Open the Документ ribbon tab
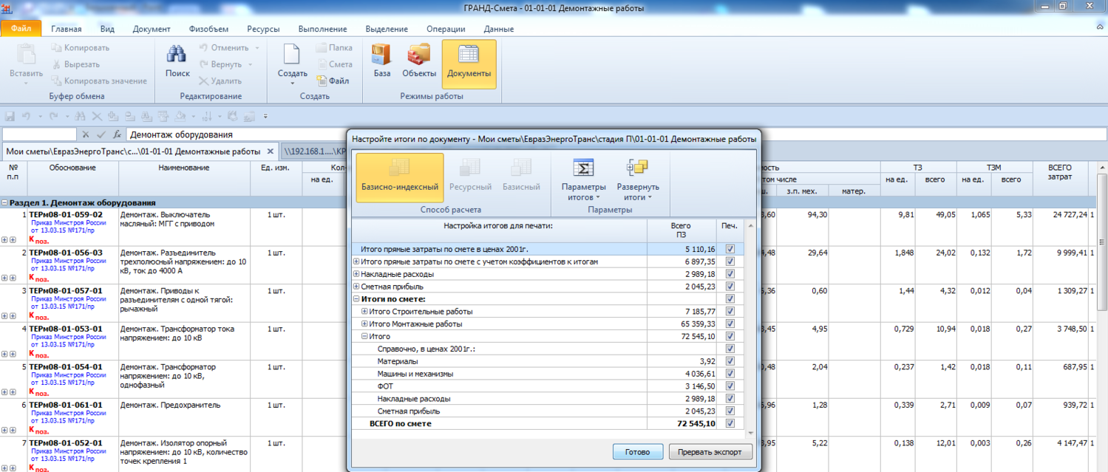Screen dimensions: 1108x472 click(152, 29)
